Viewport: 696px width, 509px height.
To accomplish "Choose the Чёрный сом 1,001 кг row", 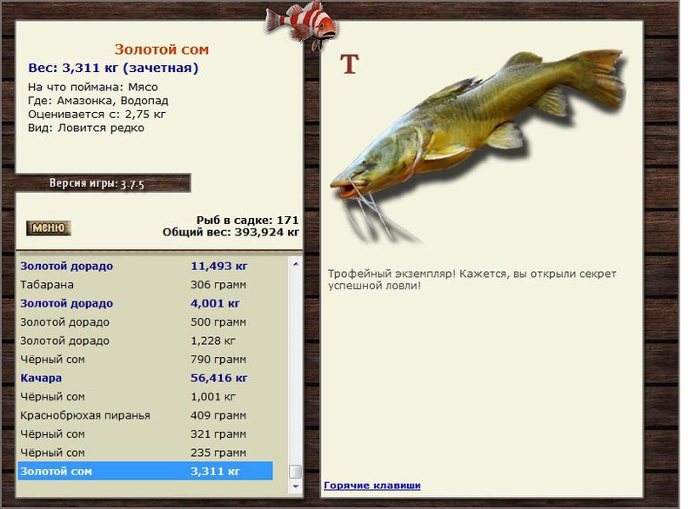I will 145,396.
